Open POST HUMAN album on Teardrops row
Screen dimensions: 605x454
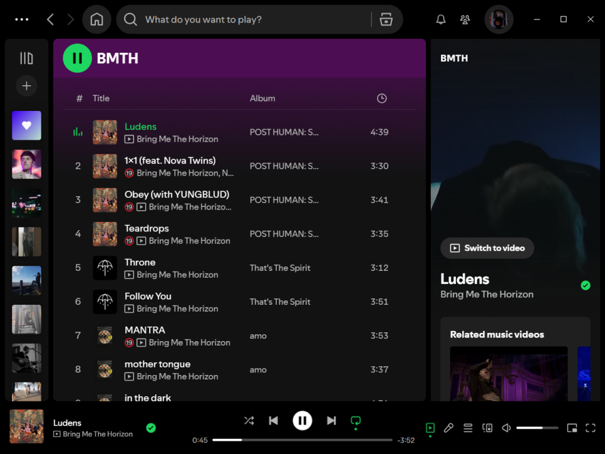[284, 234]
